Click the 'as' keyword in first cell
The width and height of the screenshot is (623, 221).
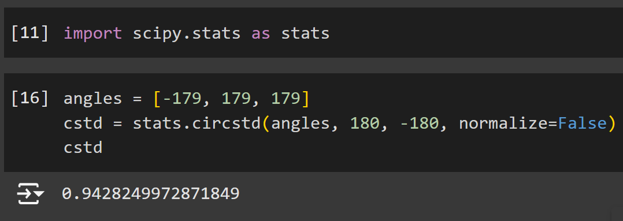261,33
